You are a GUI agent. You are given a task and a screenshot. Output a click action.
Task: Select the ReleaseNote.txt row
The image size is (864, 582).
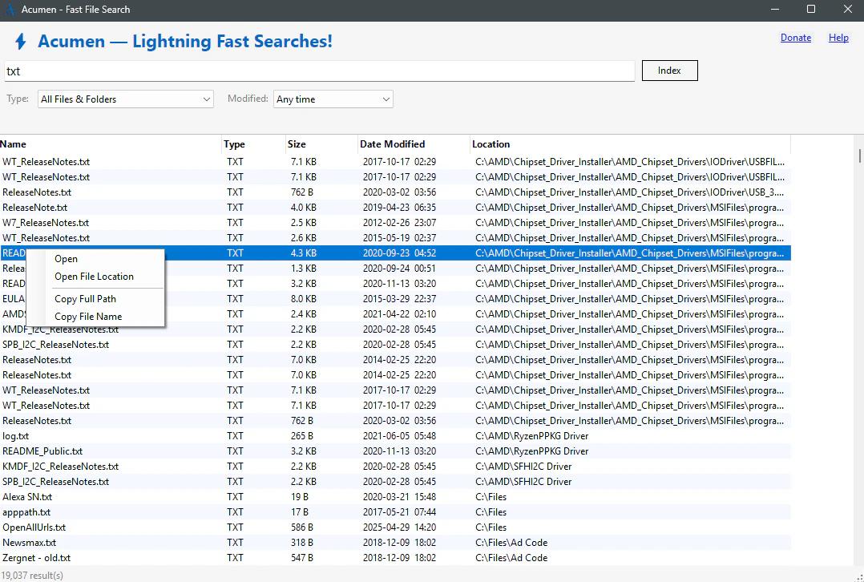pyautogui.click(x=396, y=208)
